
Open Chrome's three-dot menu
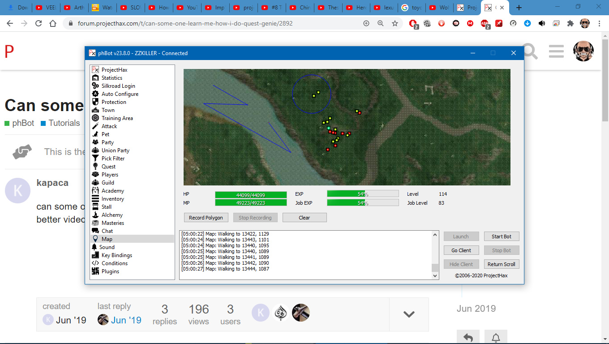[x=599, y=23]
